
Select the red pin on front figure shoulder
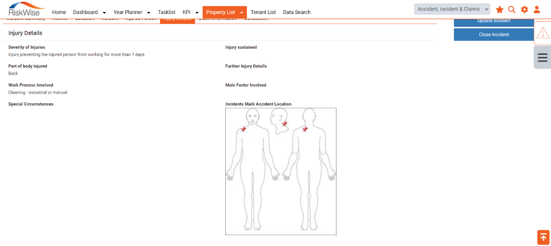(243, 129)
